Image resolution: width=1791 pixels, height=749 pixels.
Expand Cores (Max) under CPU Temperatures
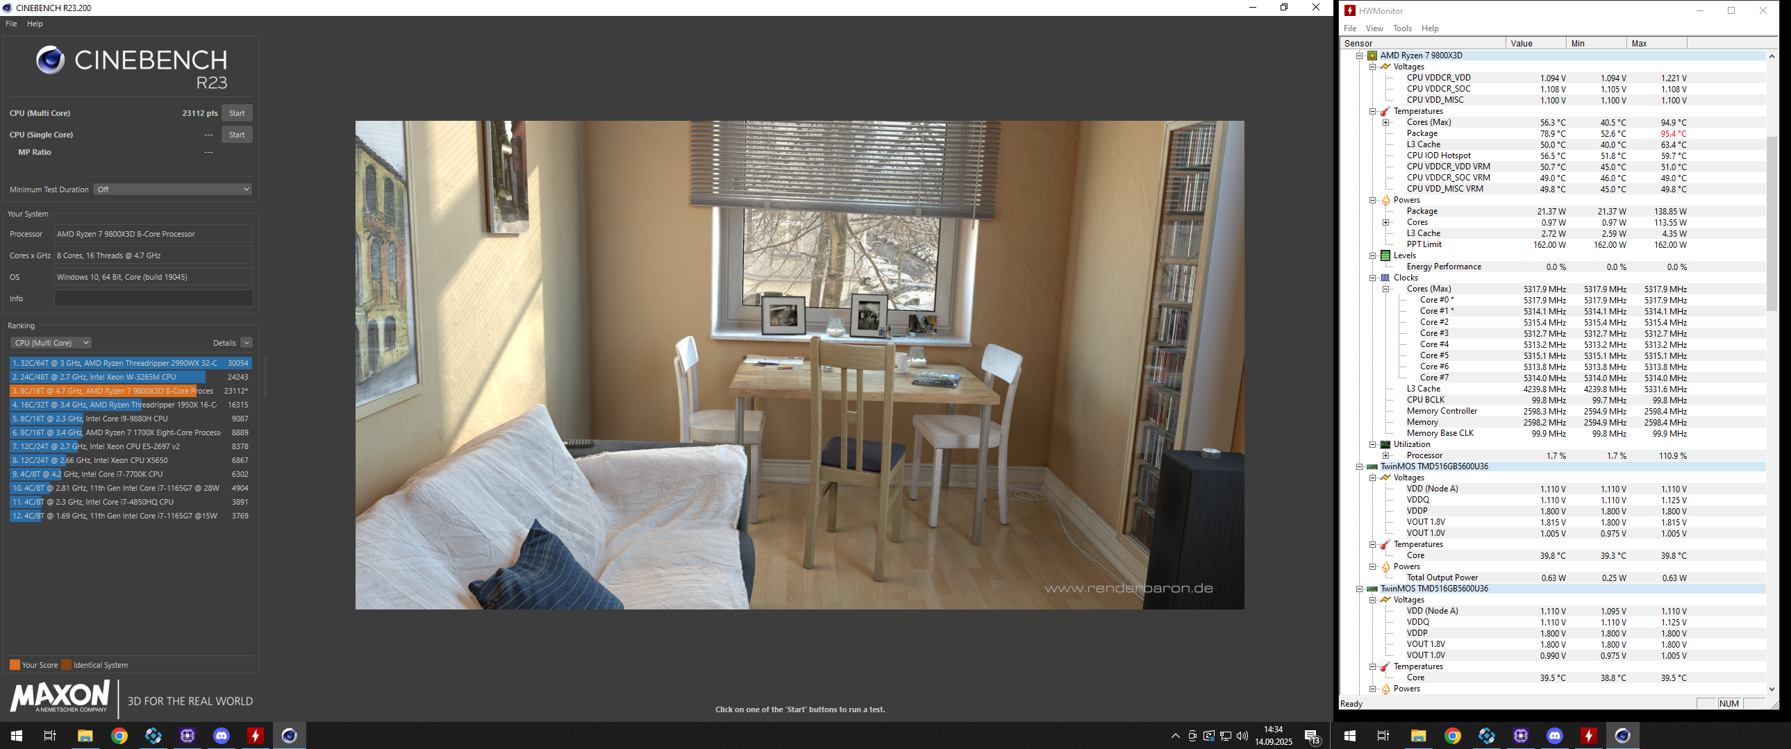pyautogui.click(x=1385, y=122)
